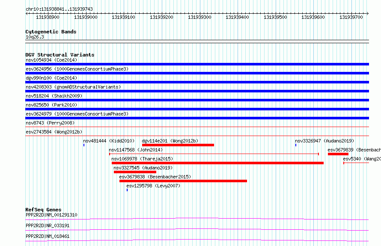Select the nsv4208303 (gnomADStructuralVariants) label
381x246 pixels.
click(x=73, y=87)
